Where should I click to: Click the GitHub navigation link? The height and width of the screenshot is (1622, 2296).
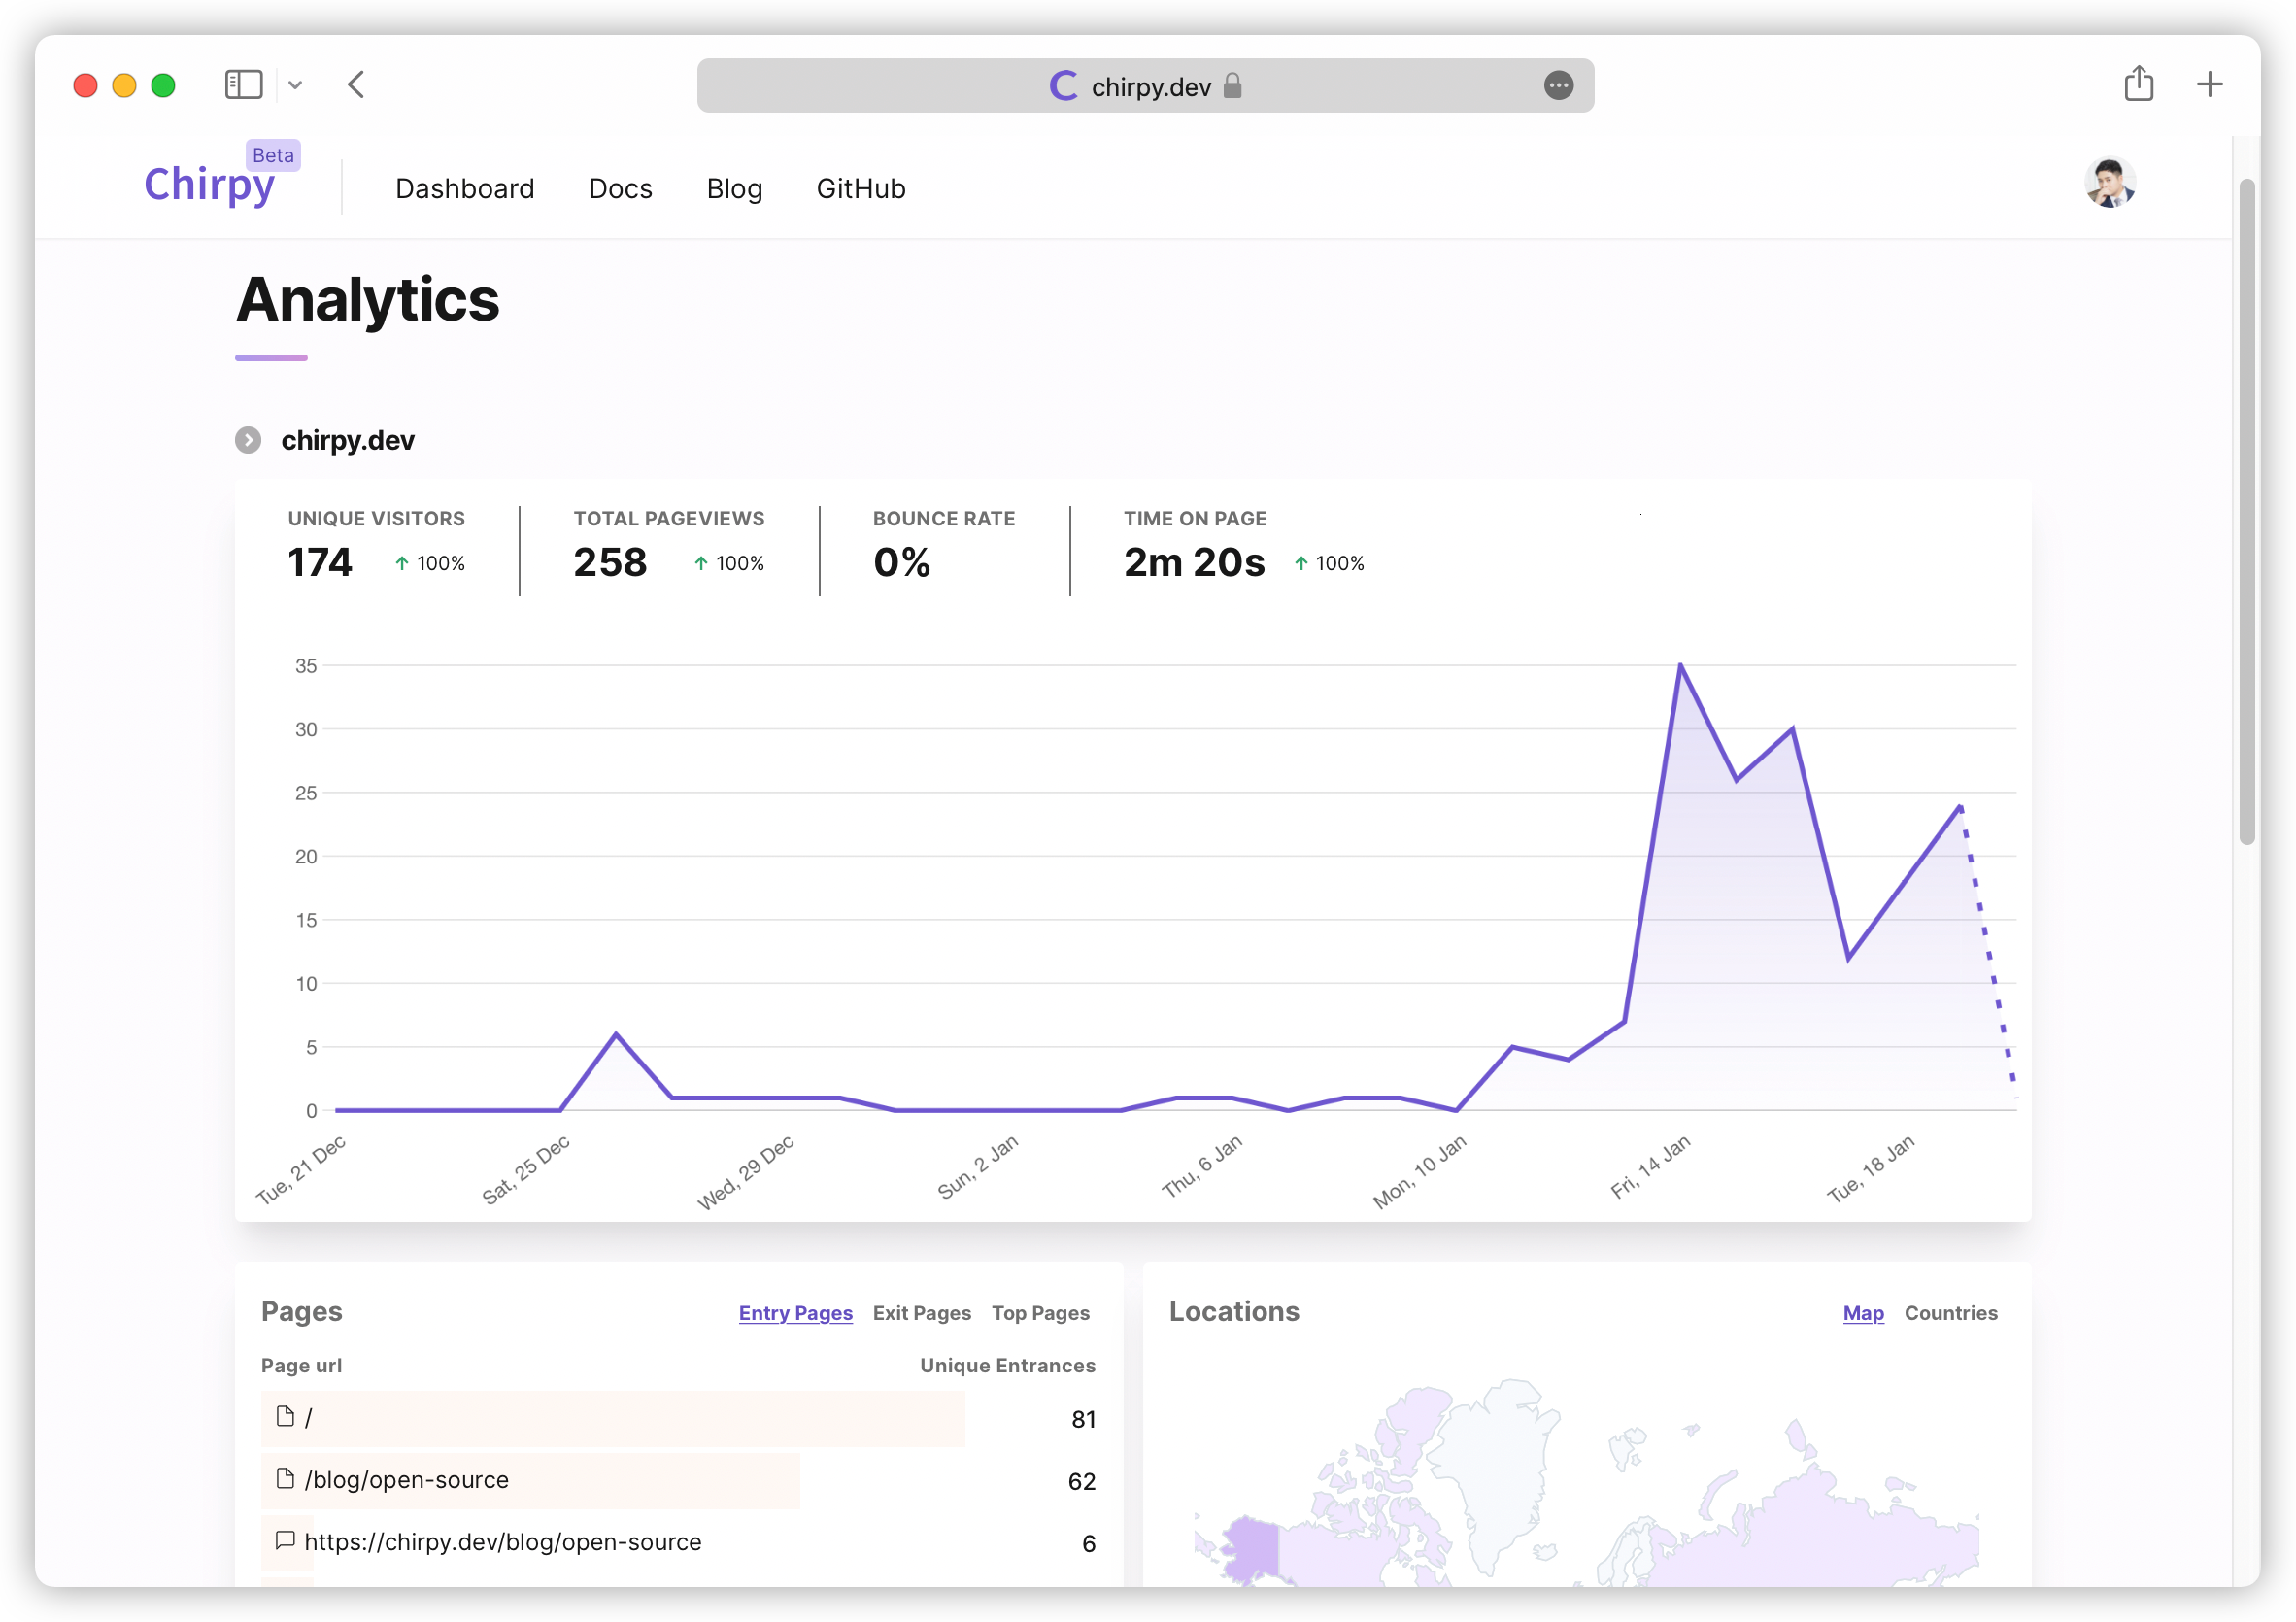click(x=861, y=188)
